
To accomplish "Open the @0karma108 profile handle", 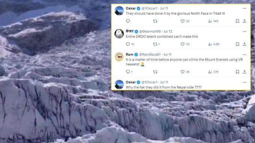I will tap(150, 31).
